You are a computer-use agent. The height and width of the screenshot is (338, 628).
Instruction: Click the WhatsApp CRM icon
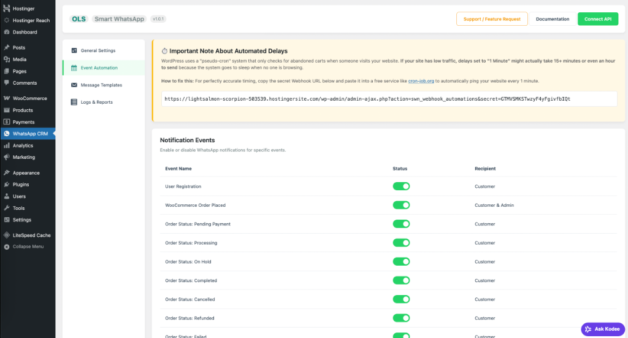(x=6, y=134)
